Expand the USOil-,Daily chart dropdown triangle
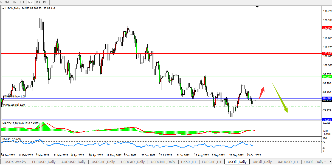Viewport: 332px width, 165px height. click(x=3, y=8)
